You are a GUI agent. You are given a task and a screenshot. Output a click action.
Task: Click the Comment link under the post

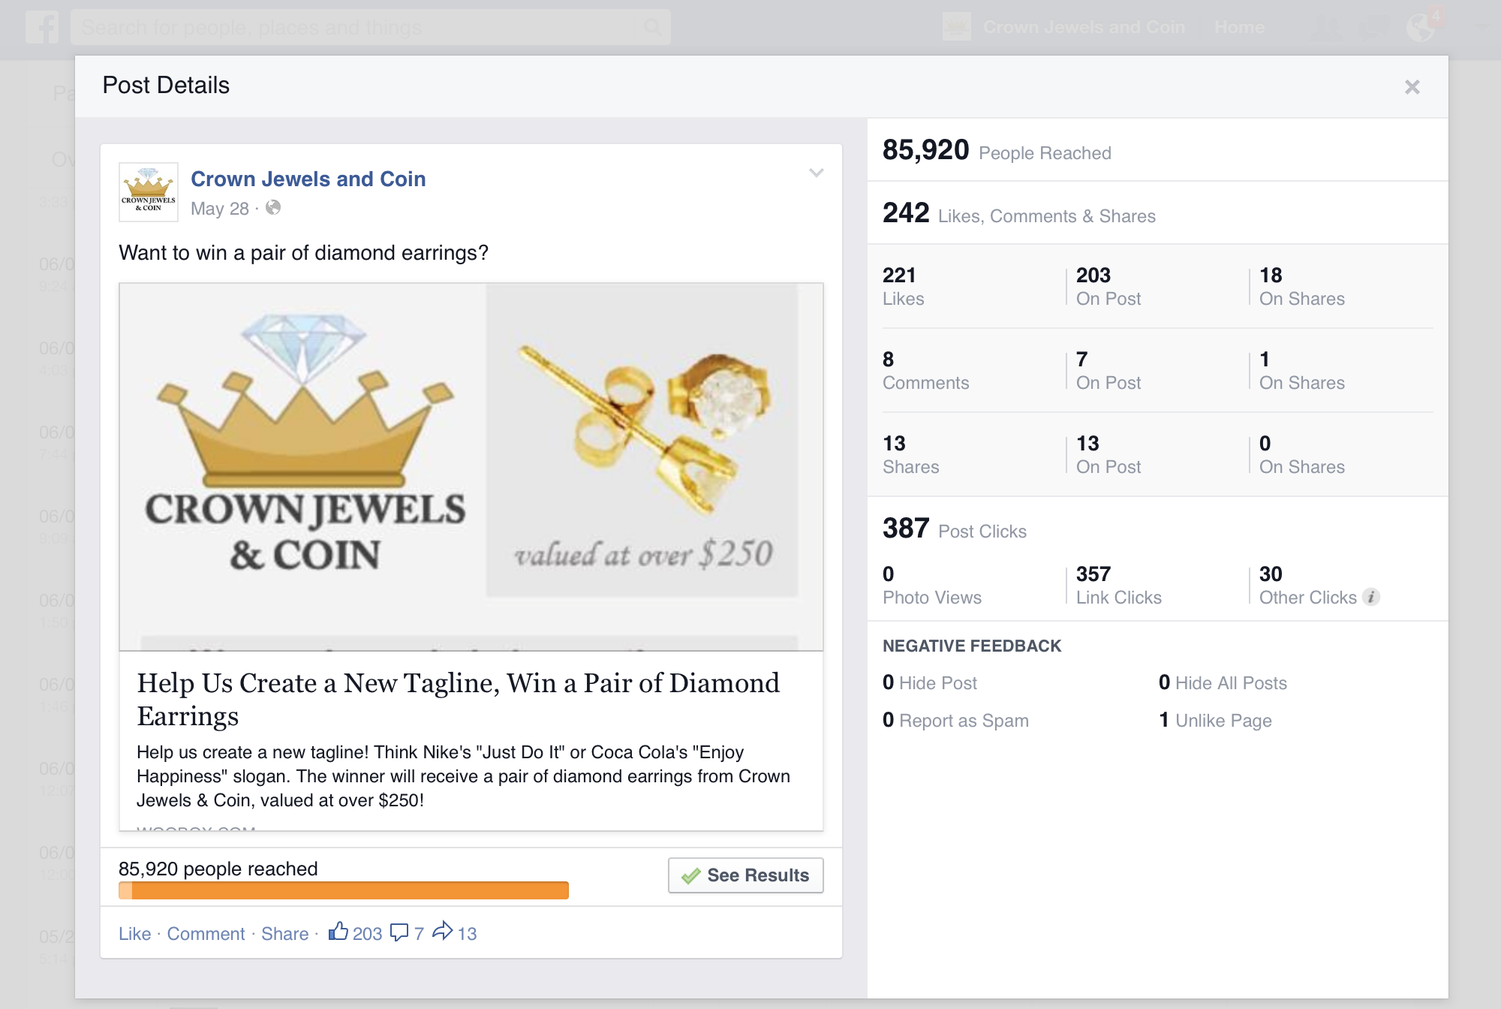click(206, 933)
